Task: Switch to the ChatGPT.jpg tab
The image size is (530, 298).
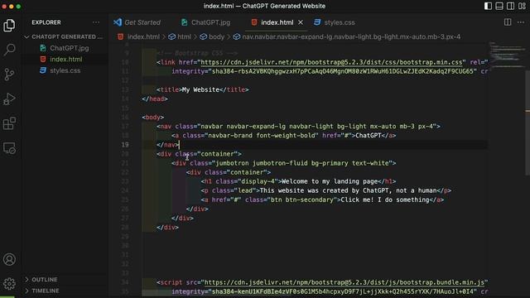Action: click(206, 22)
